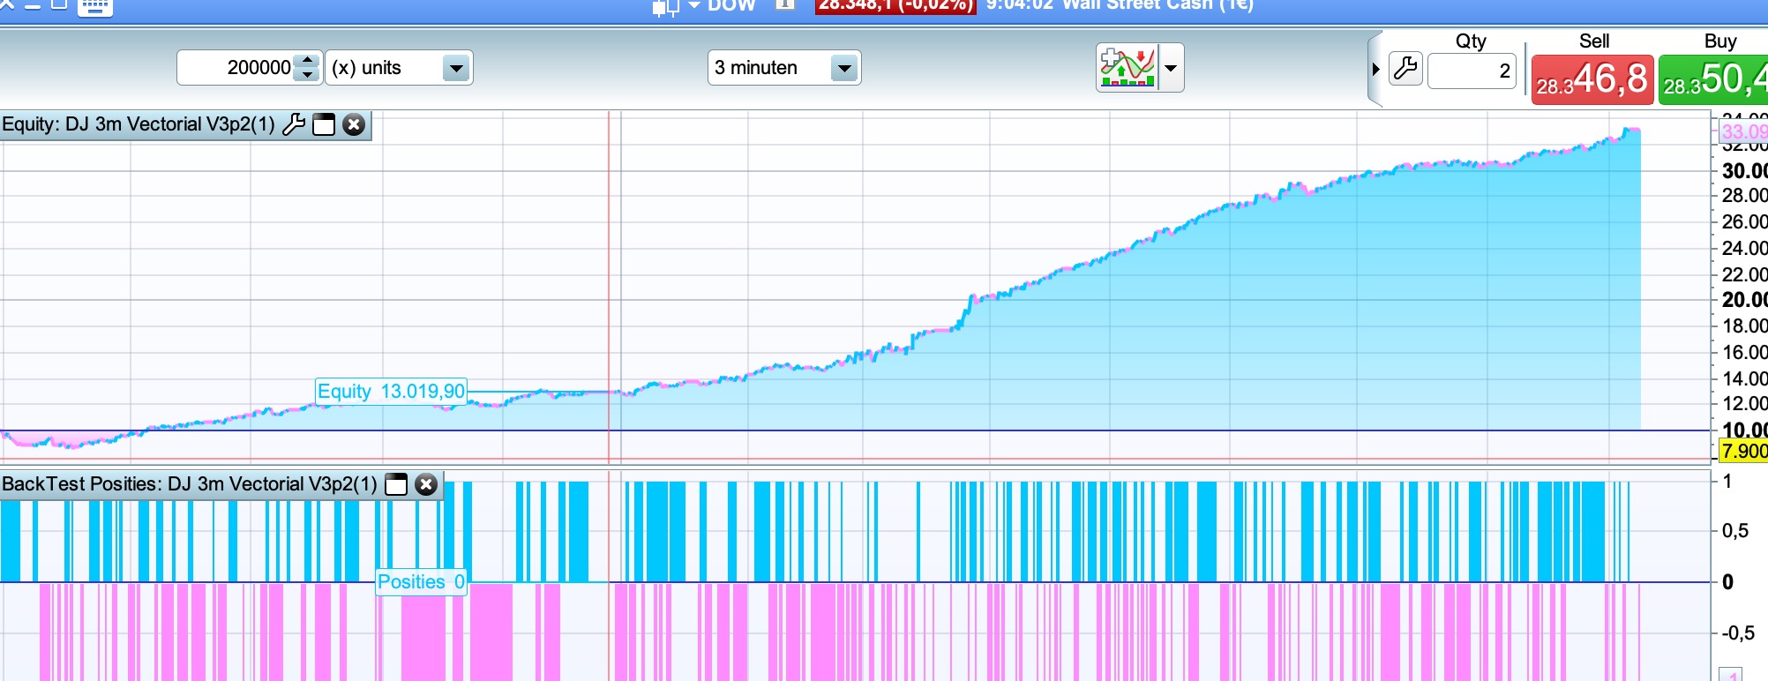Screen dimensions: 1768x681
Task: Maximize the Equity panel with its window icon
Action: [x=324, y=124]
